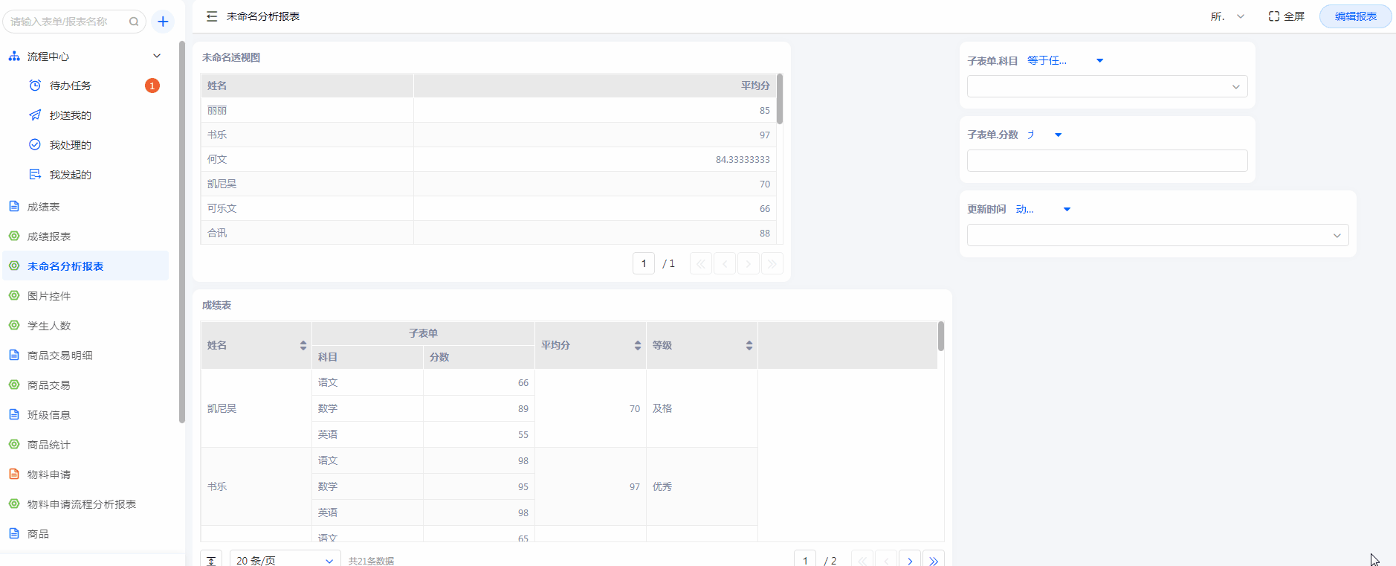Click the row-height icon beside page size

(x=212, y=561)
